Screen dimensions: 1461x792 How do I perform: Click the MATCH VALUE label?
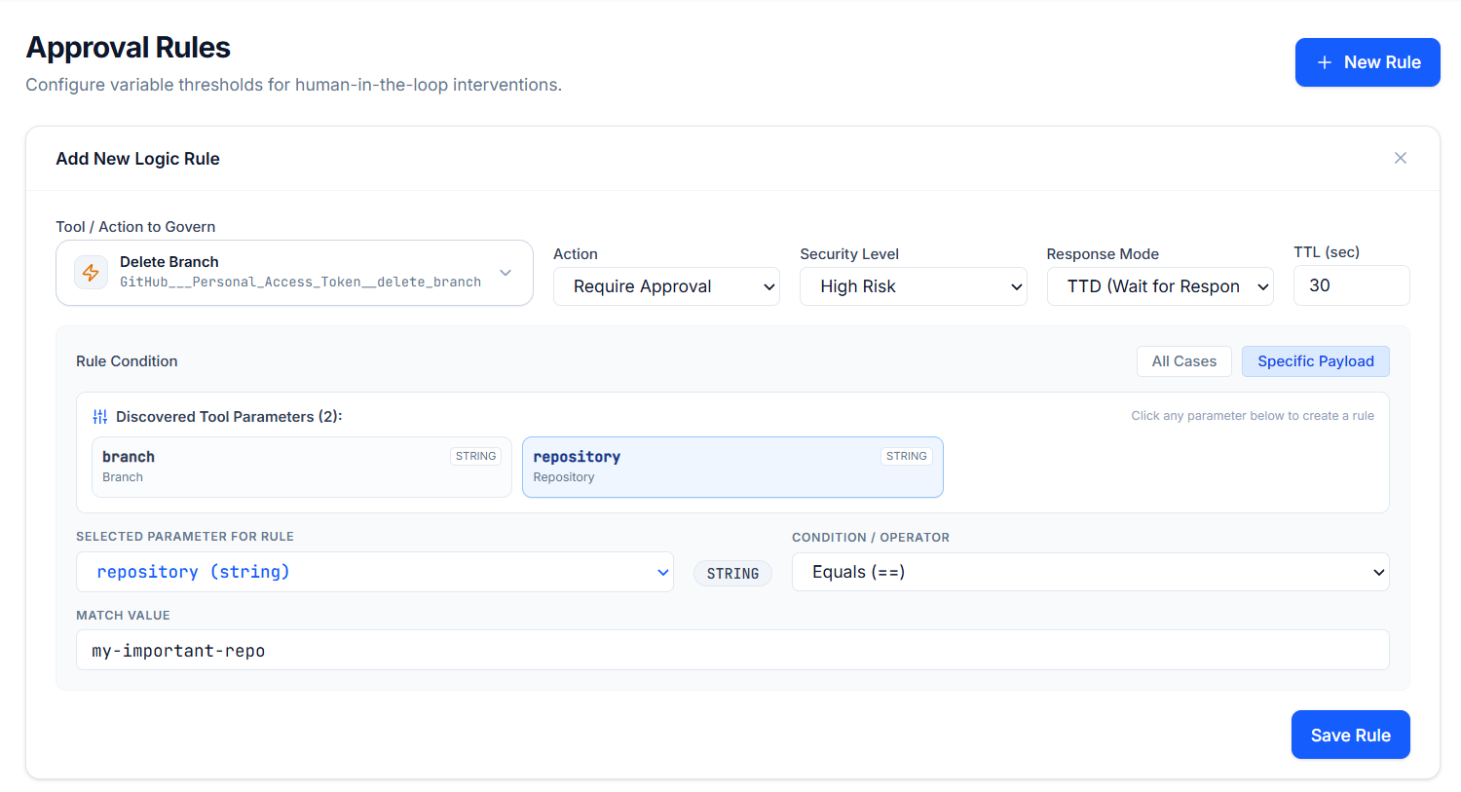point(123,616)
